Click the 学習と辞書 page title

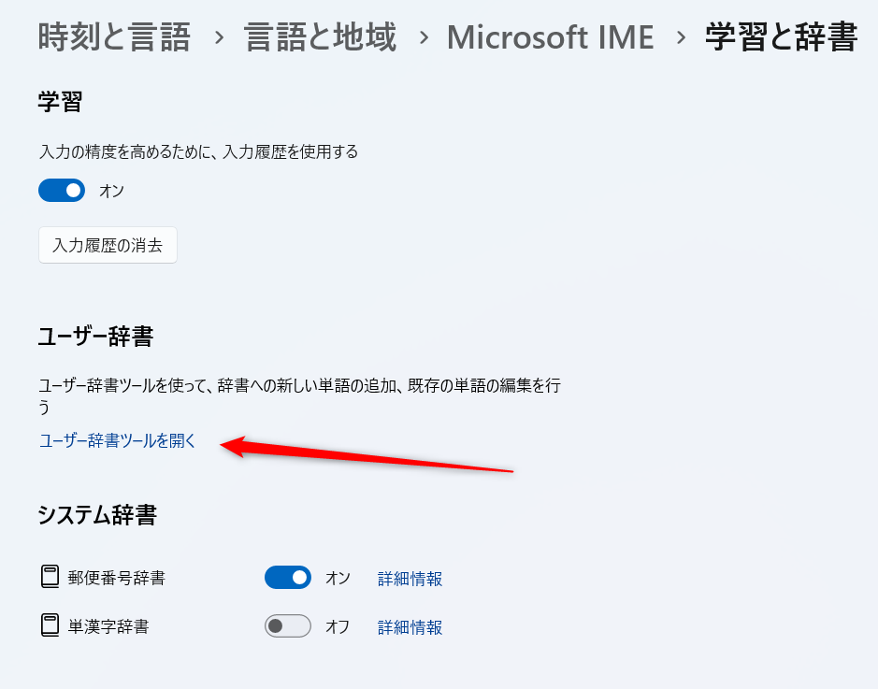[781, 37]
